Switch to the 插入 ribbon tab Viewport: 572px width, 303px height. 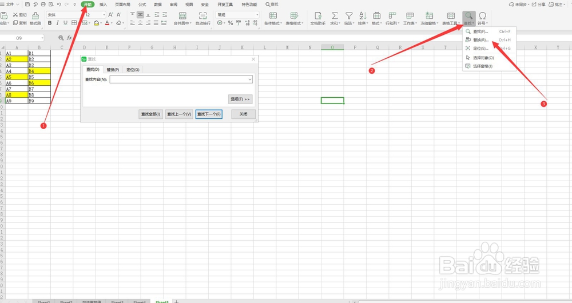(x=103, y=5)
